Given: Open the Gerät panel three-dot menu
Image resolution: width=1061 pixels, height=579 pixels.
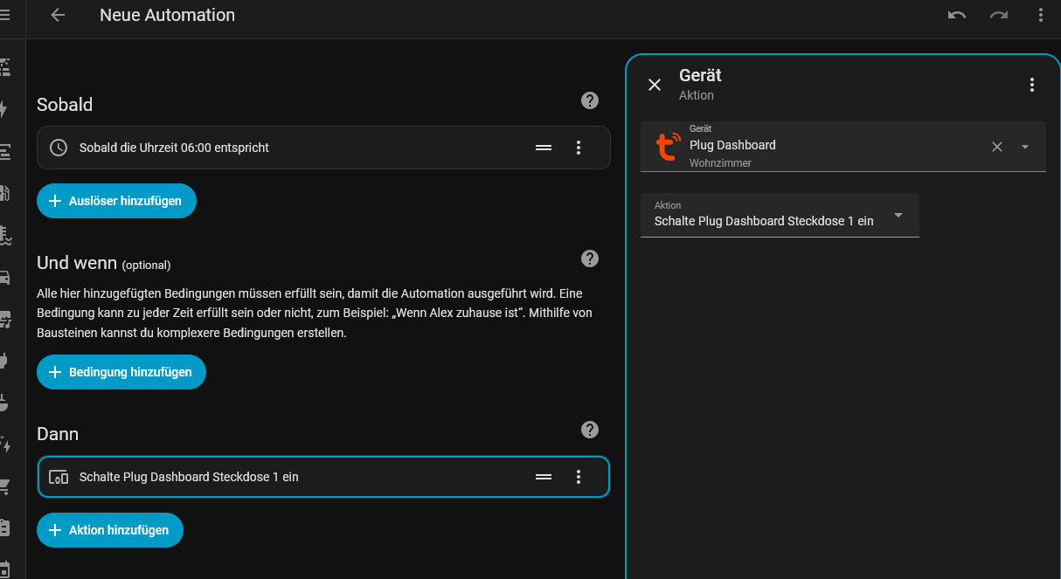Looking at the screenshot, I should (1032, 85).
